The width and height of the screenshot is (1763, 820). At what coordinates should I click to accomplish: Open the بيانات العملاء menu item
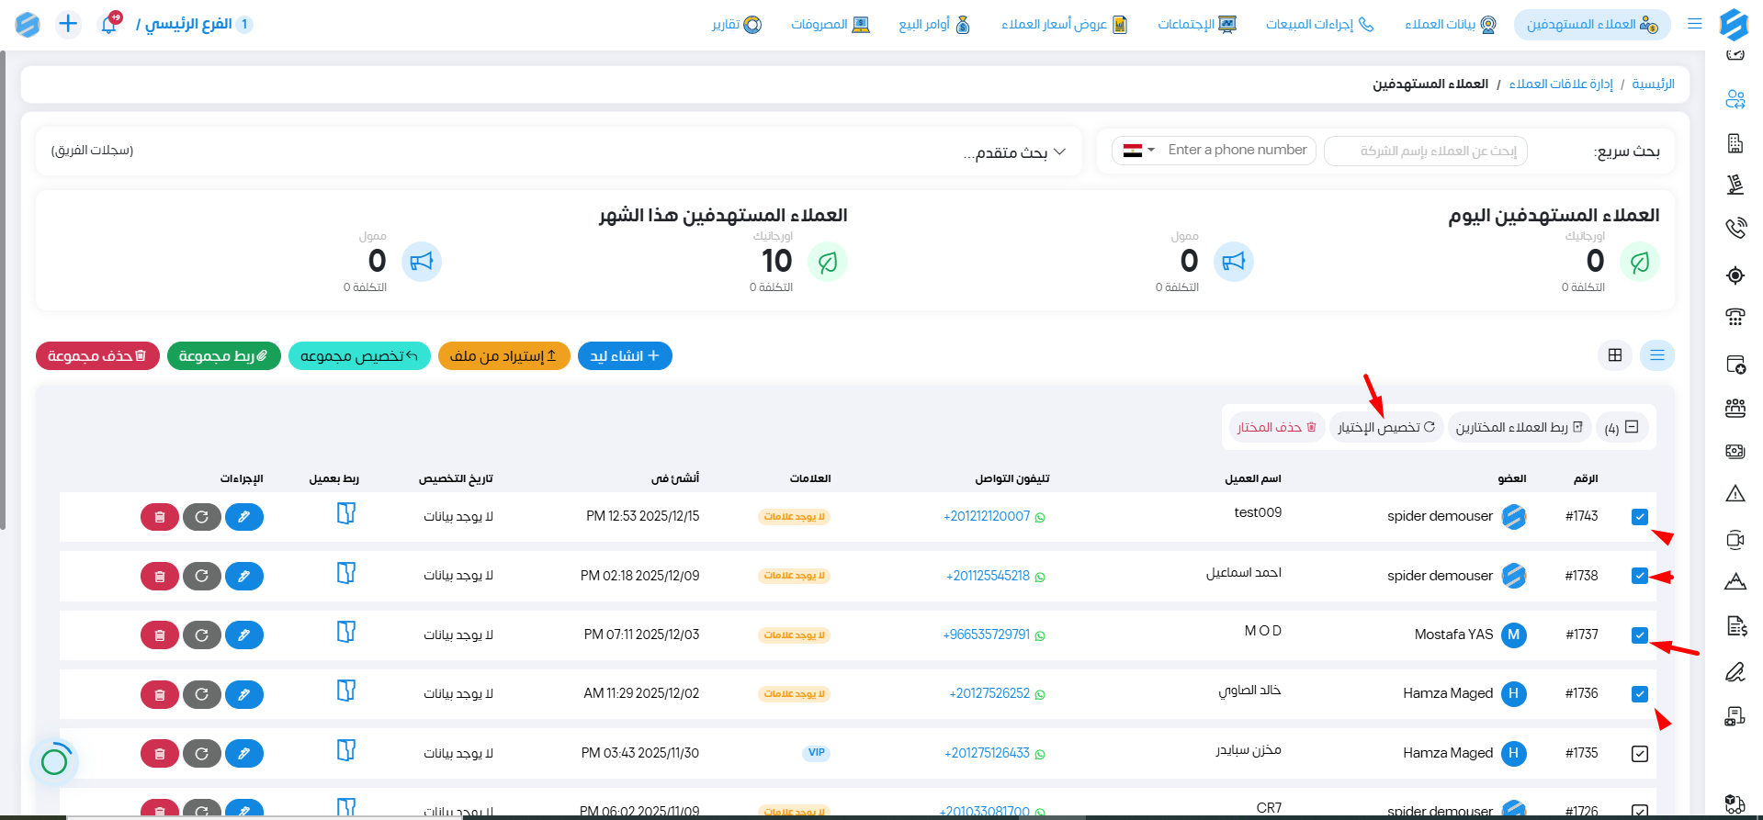coord(1450,25)
